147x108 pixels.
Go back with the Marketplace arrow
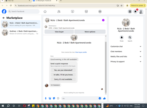(x=4, y=18)
